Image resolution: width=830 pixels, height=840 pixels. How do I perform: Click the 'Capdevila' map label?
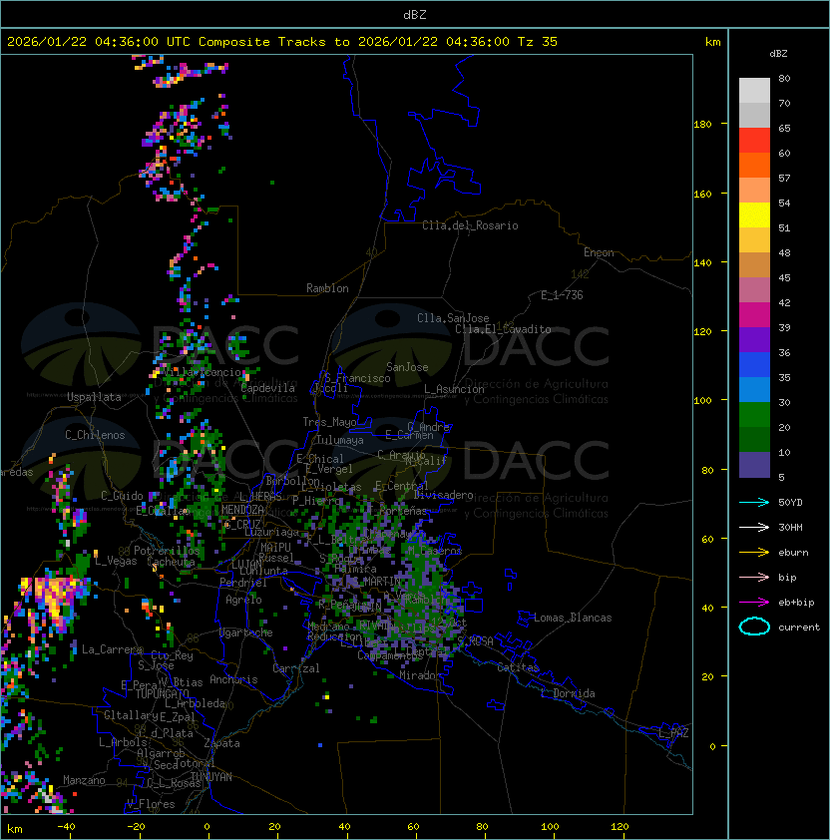(x=267, y=388)
